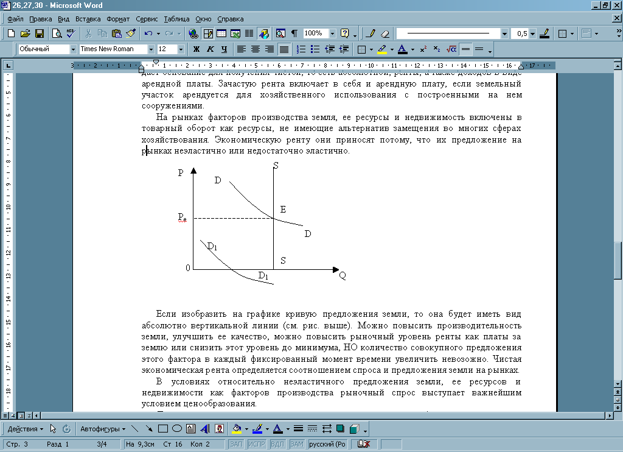
Task: Open the Вставка menu
Action: tap(88, 19)
